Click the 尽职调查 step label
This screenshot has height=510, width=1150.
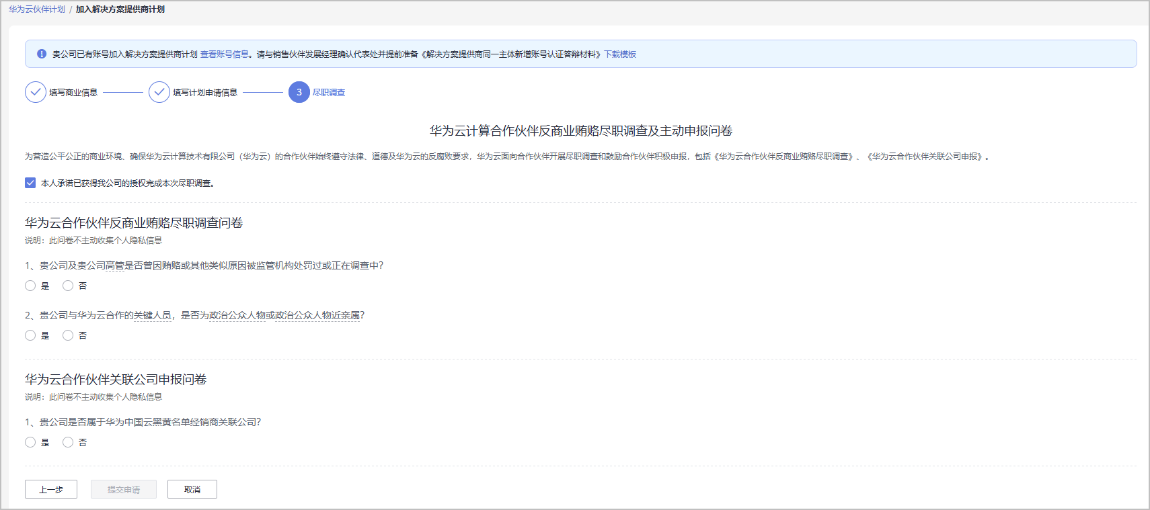[x=329, y=93]
